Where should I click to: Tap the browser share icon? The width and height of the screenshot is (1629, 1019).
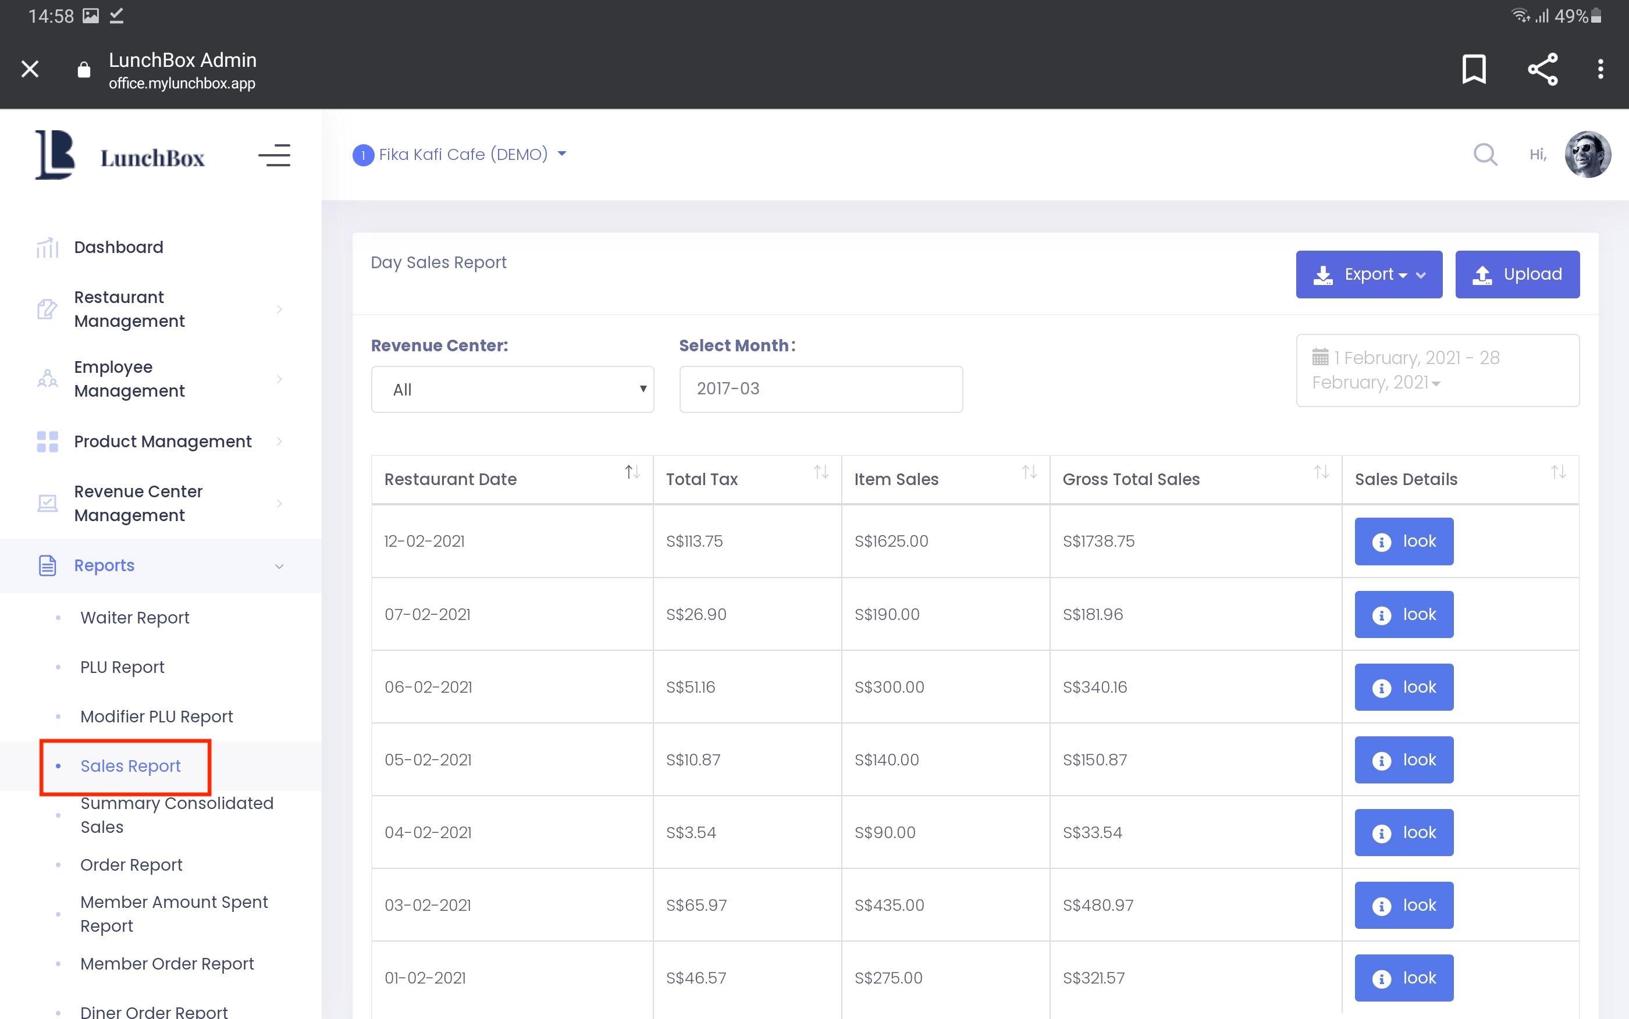coord(1542,69)
